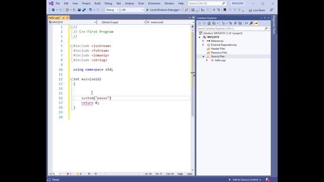The height and width of the screenshot is (182, 324).
Task: Click the Visual Studio logo icon
Action: [x=51, y=4]
